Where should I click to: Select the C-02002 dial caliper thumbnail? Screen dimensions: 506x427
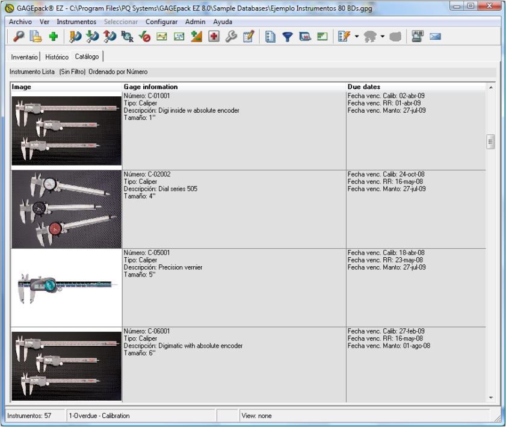coord(66,210)
